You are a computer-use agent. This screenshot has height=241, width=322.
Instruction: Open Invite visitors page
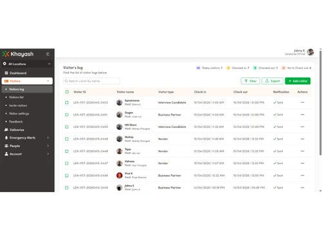pos(18,105)
